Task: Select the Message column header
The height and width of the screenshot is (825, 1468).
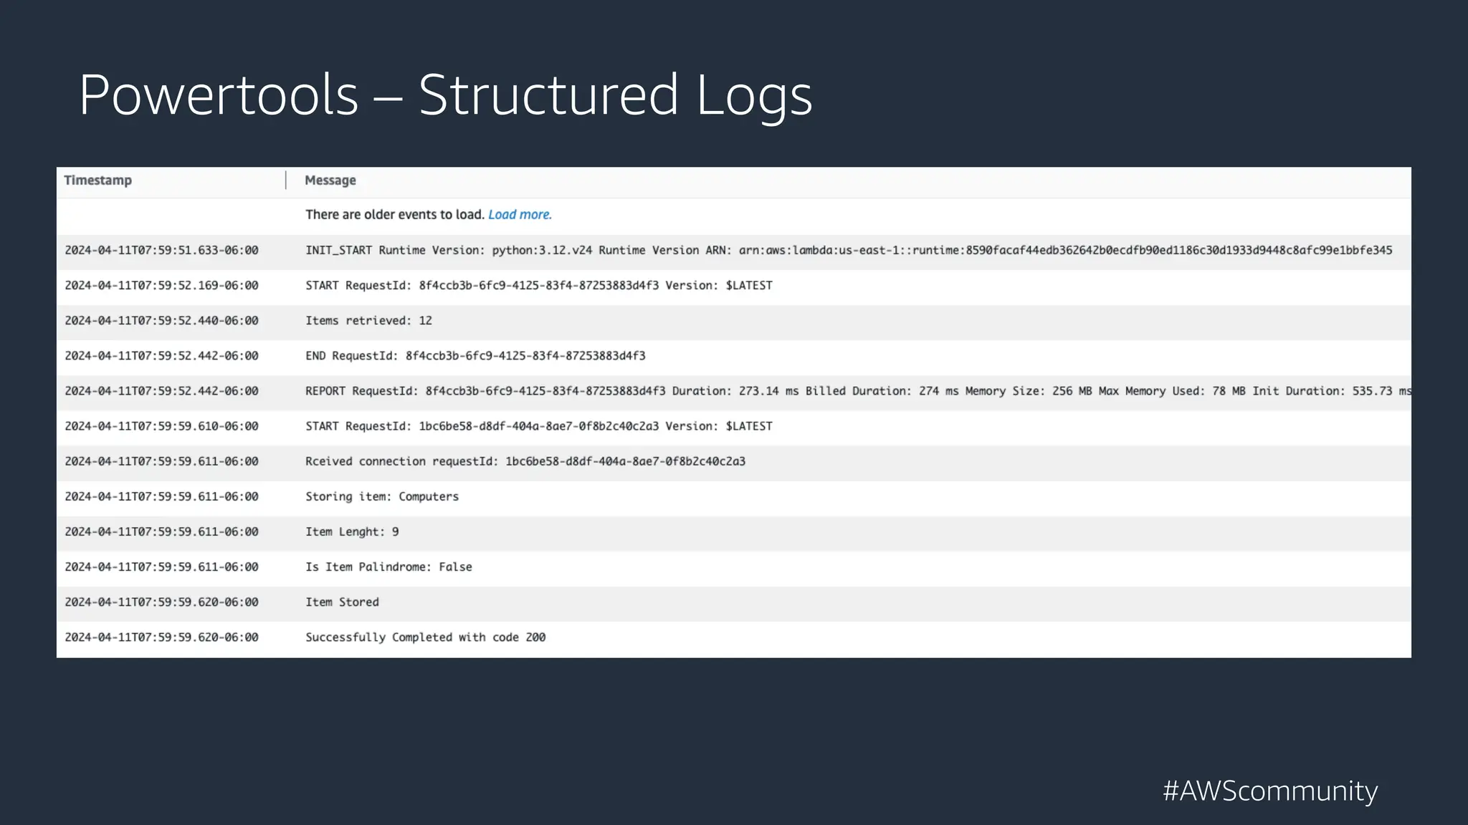Action: pyautogui.click(x=330, y=180)
